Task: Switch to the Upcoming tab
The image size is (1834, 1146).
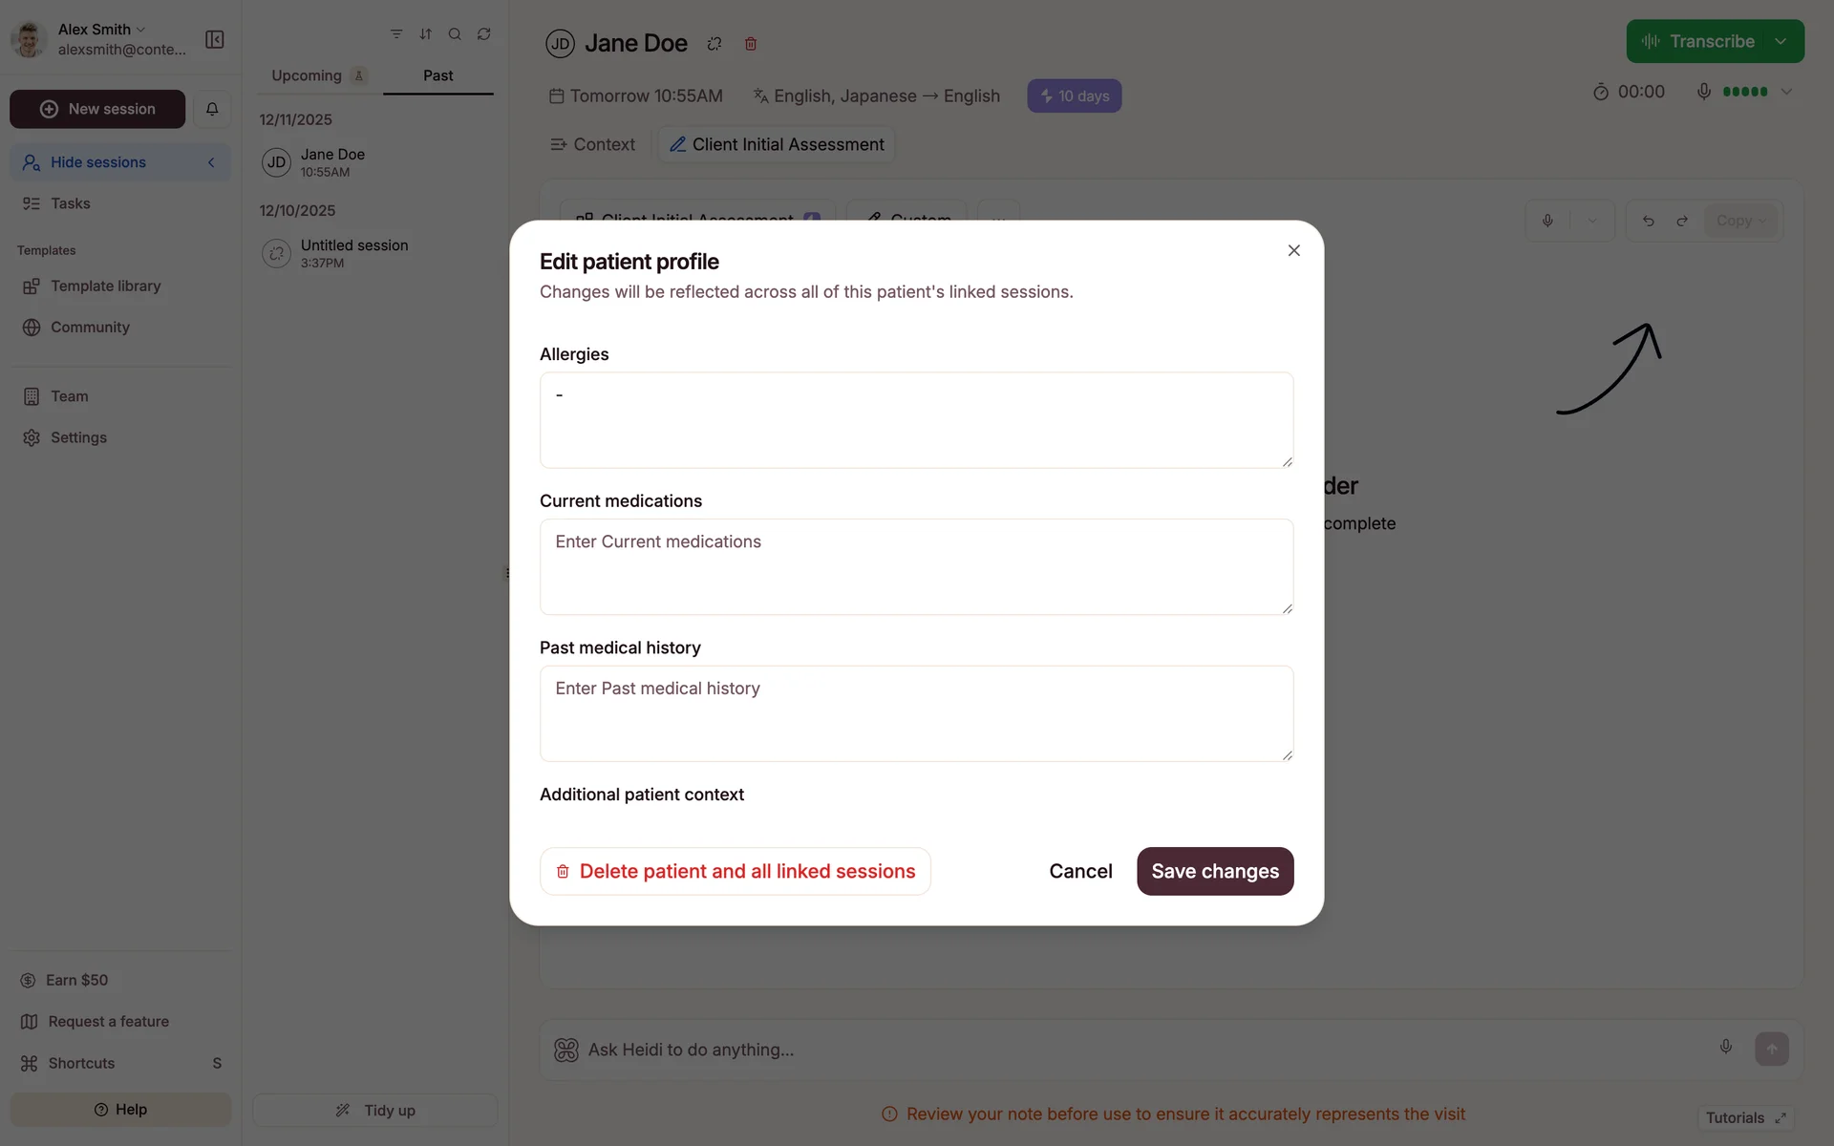Action: coord(307,75)
